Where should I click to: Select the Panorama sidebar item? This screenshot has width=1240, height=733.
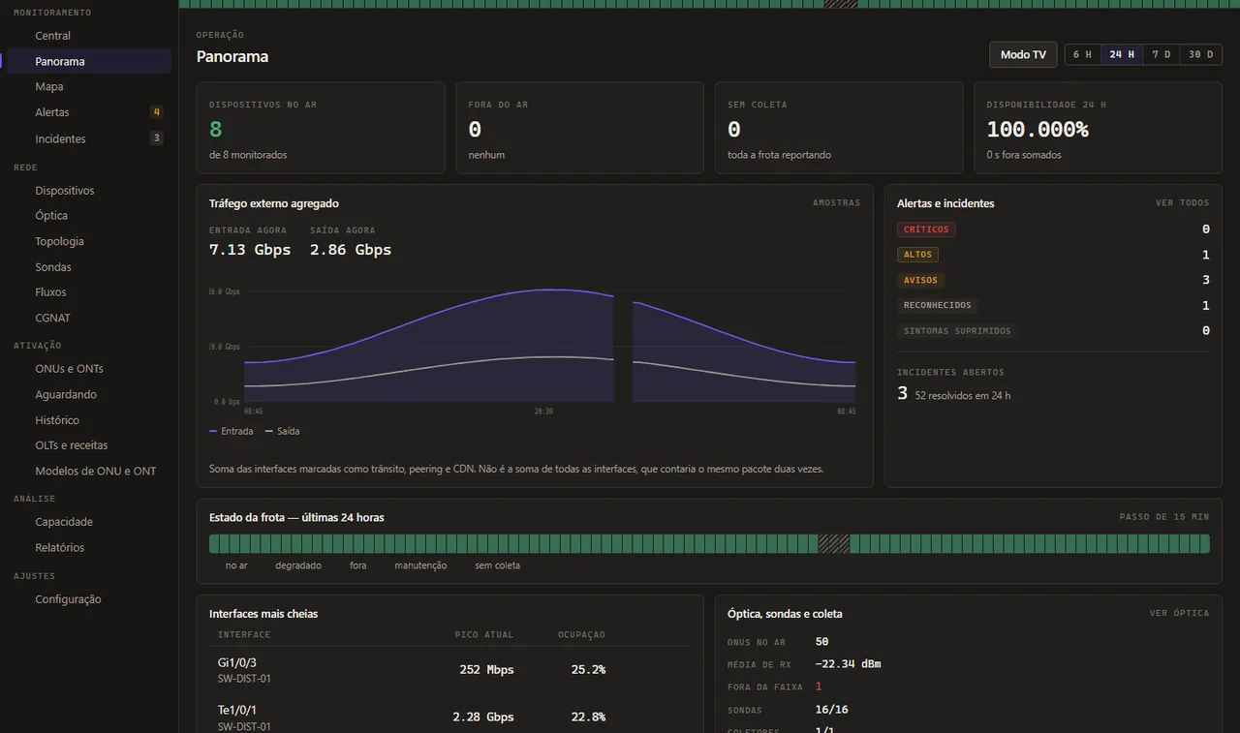89,61
